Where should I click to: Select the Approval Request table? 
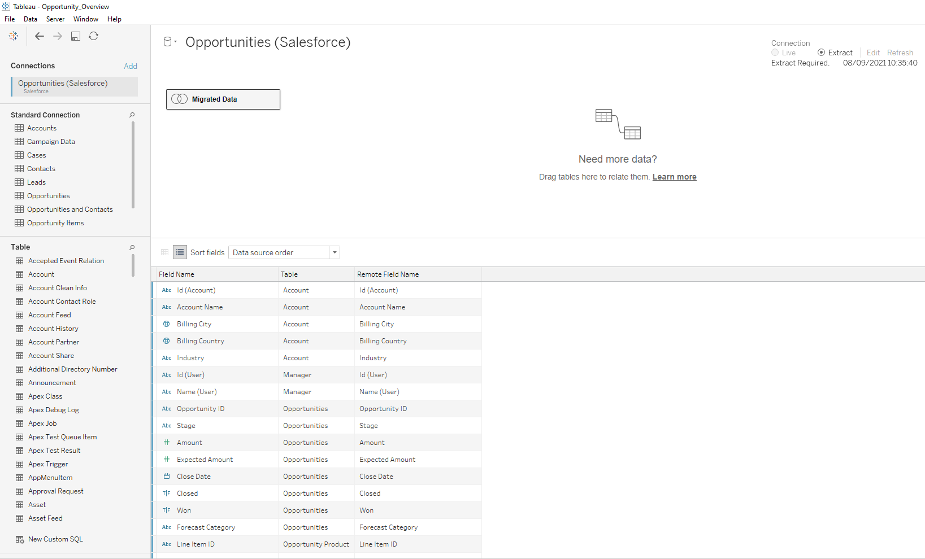click(x=56, y=491)
